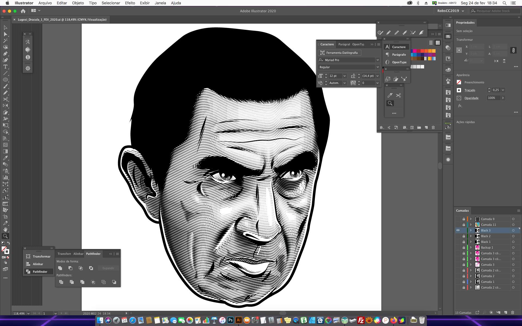This screenshot has width=522, height=326.
Task: Click the Traçado link in Aparência
Action: [x=470, y=90]
